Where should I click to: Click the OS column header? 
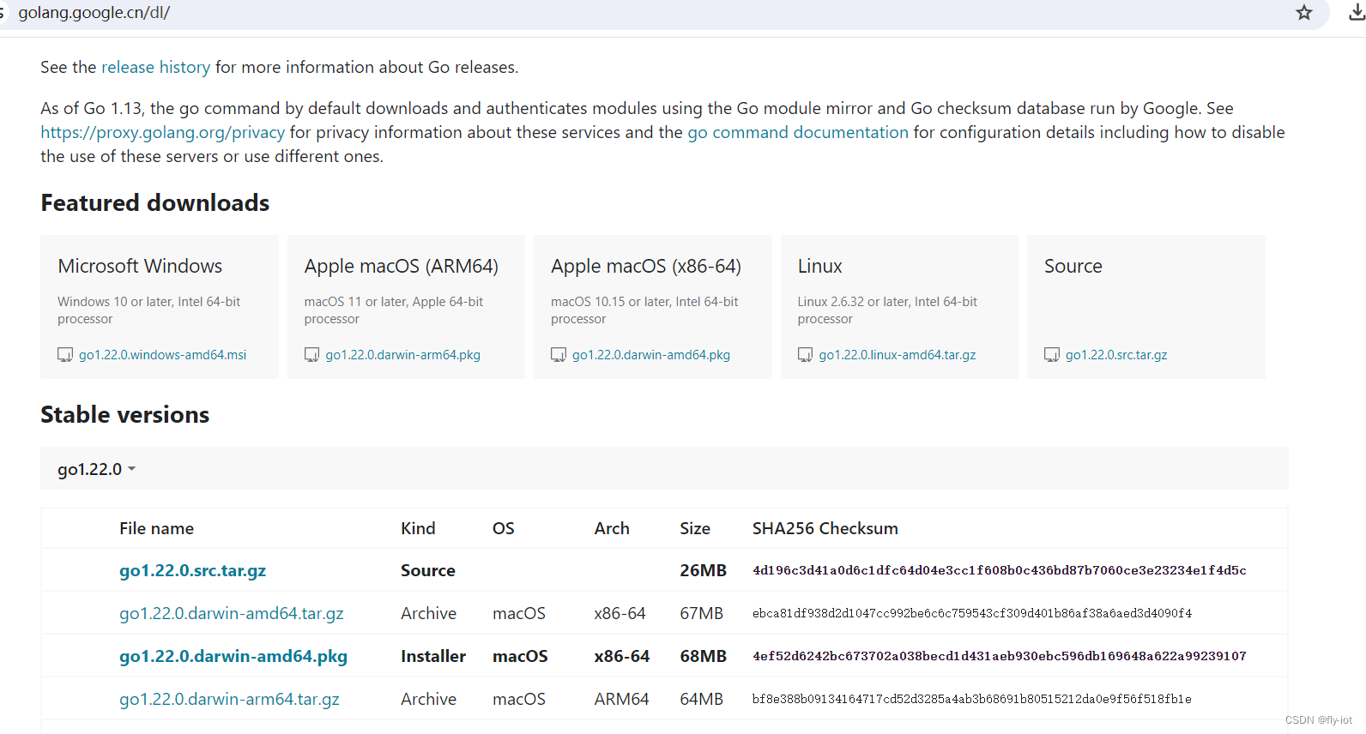point(504,528)
